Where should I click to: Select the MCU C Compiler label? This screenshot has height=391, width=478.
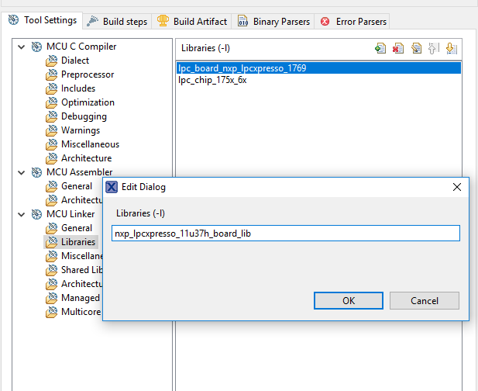[x=81, y=47]
